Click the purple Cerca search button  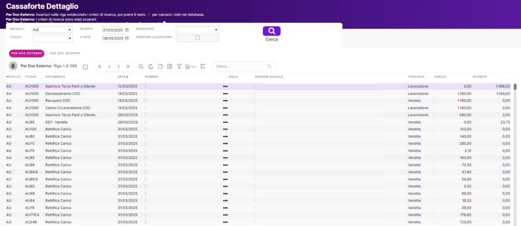pos(271,31)
